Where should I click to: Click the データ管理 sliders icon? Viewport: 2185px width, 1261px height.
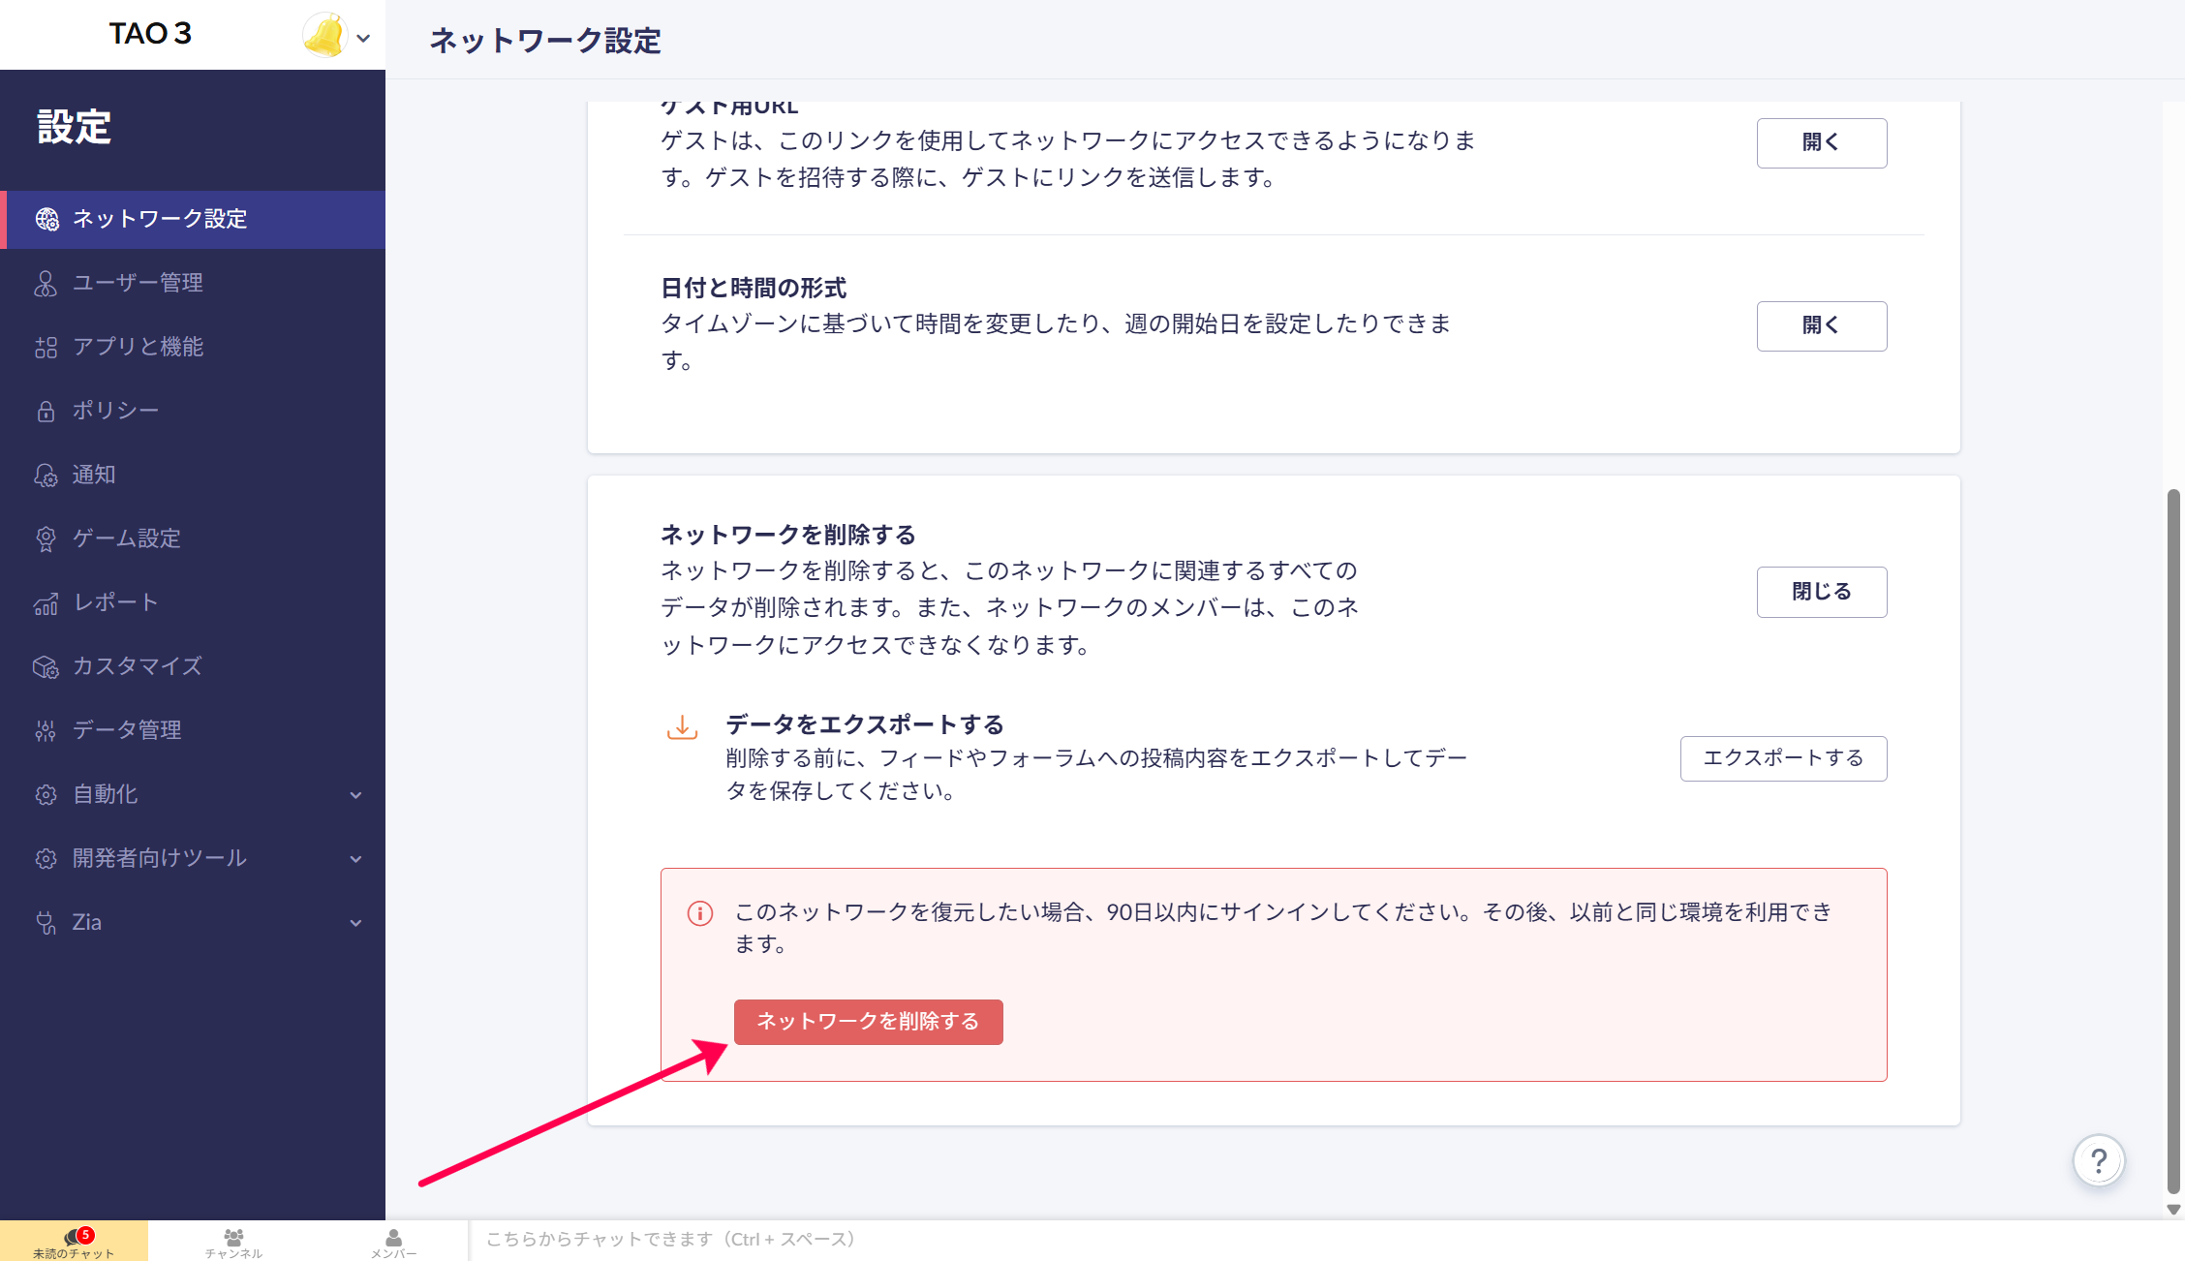pyautogui.click(x=46, y=730)
